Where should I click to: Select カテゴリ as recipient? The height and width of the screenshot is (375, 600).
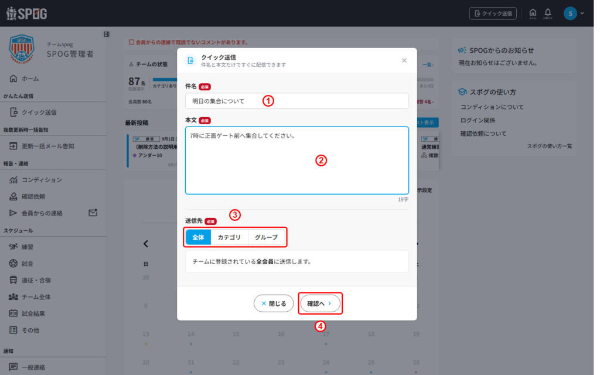coord(229,237)
